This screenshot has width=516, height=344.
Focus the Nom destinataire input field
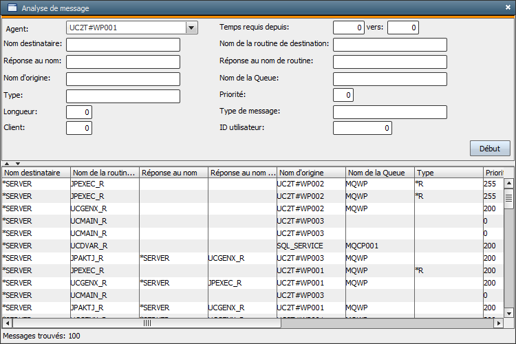point(123,45)
